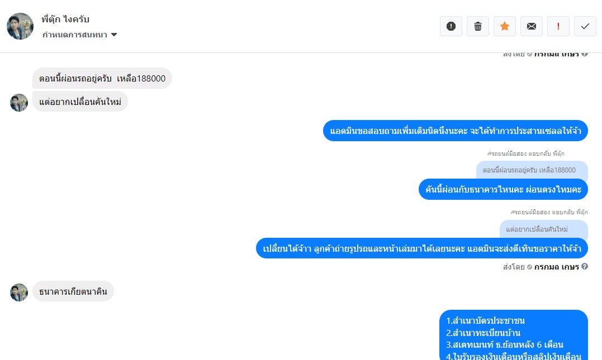Screen dimensions: 602x360
Task: Click the sender name กรกมล เกษร below blue message
Action: click(556, 267)
